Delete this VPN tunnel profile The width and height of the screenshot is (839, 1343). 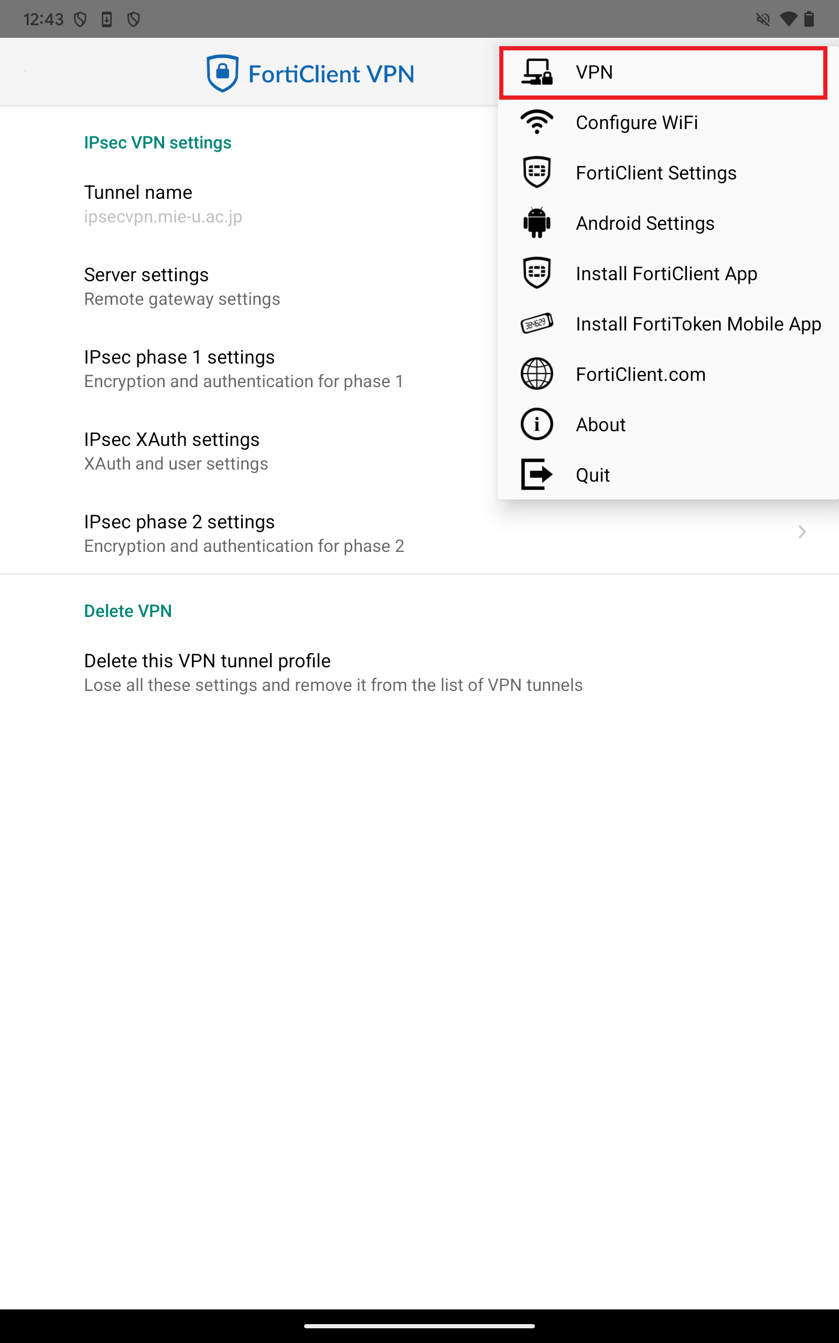[x=333, y=672]
